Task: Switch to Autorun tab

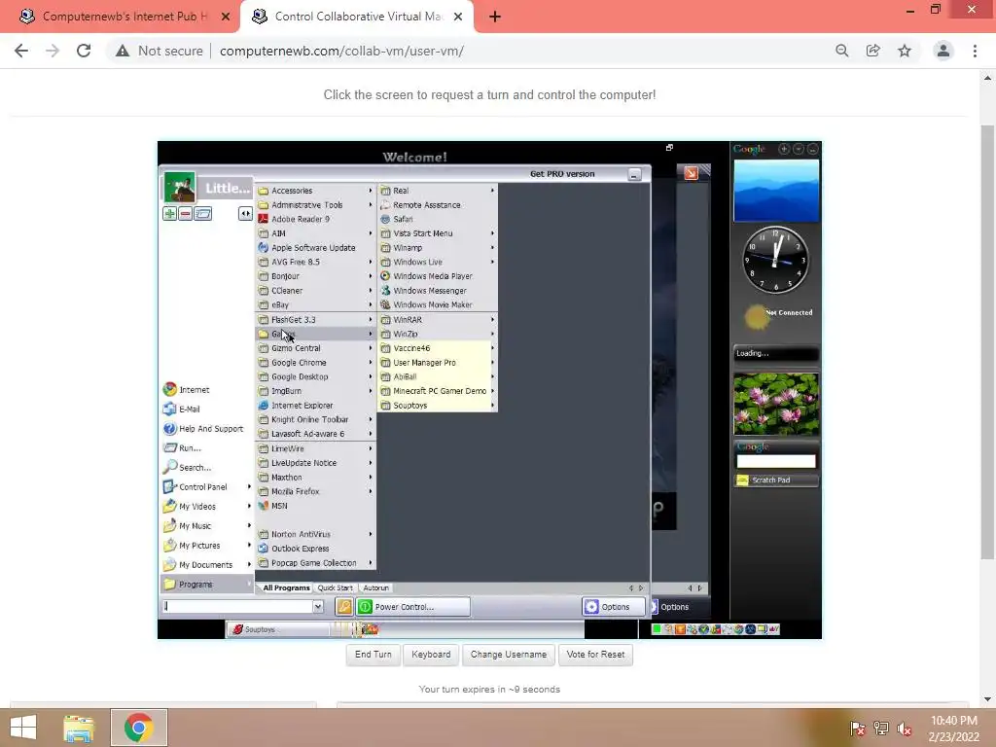Action: (x=376, y=588)
